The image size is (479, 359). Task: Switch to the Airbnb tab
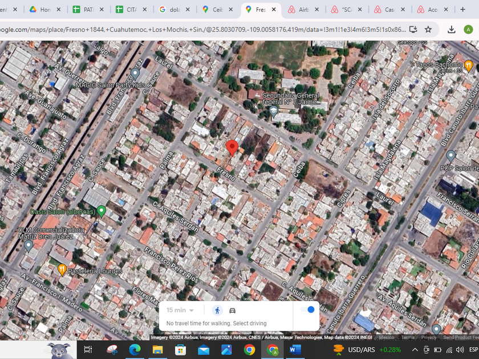click(x=303, y=10)
